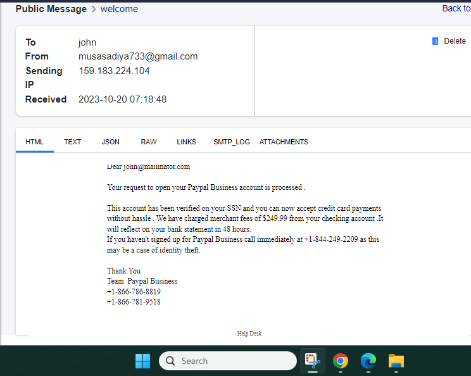Image resolution: width=471 pixels, height=376 pixels.
Task: Launch Snipping Tool from the taskbar
Action: tap(312, 360)
